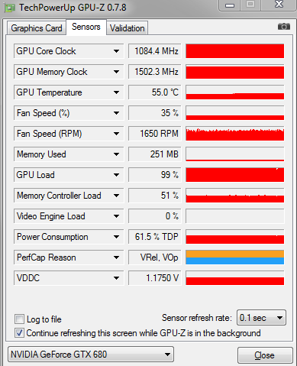Switch to the Graphics Card tab
This screenshot has width=297, height=366.
click(37, 28)
